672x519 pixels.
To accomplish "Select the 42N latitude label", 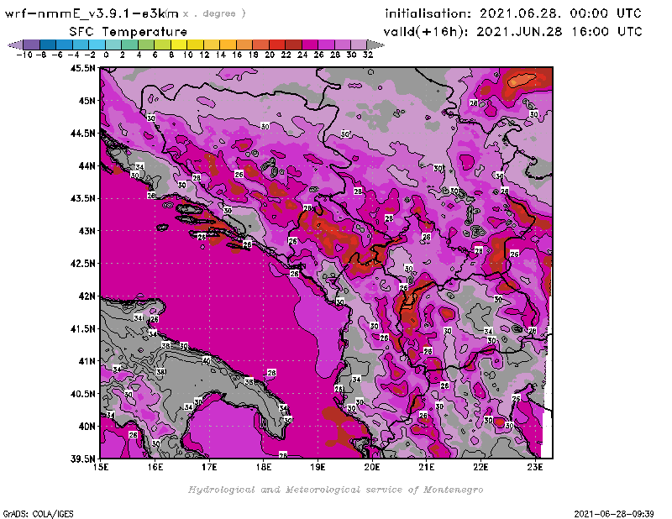I will [87, 296].
